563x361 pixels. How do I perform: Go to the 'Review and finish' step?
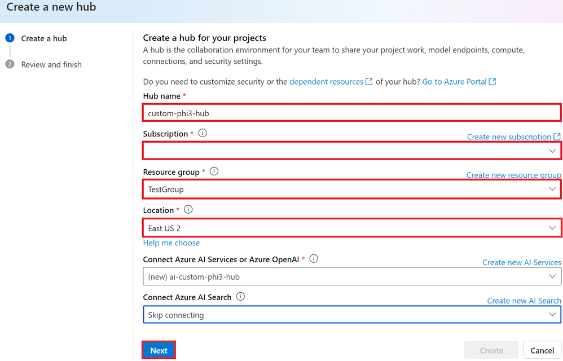(x=51, y=64)
